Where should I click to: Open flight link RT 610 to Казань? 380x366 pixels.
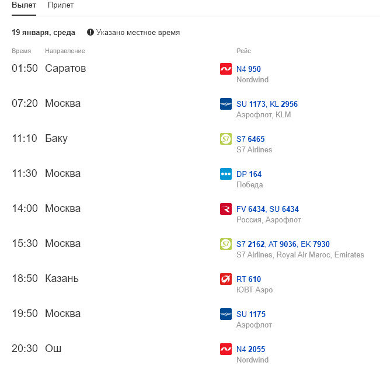(x=249, y=279)
